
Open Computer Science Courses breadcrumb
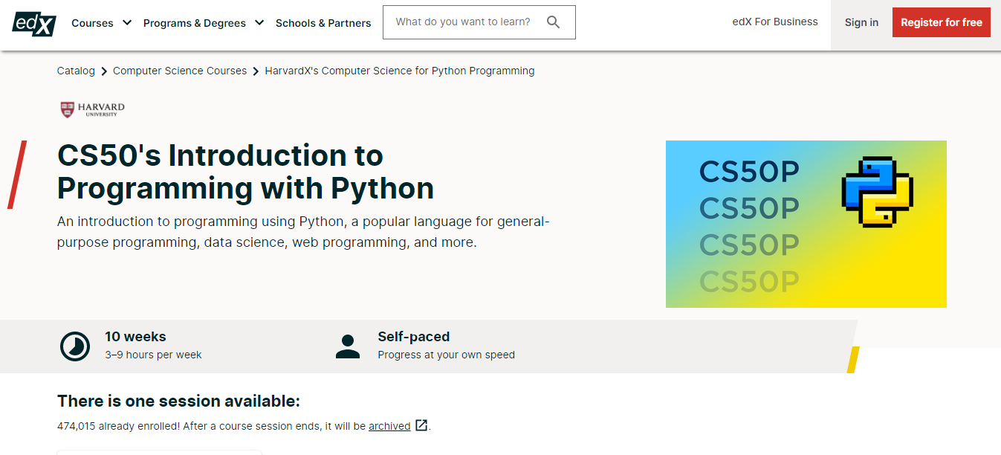180,71
